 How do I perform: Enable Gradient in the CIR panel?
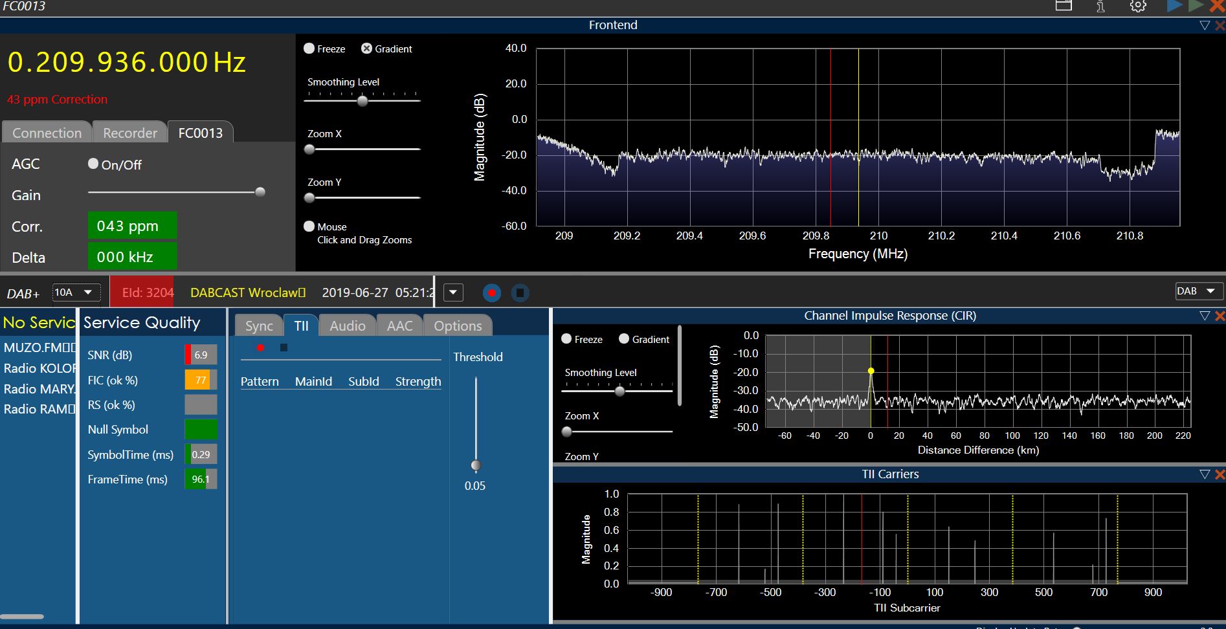tap(624, 339)
